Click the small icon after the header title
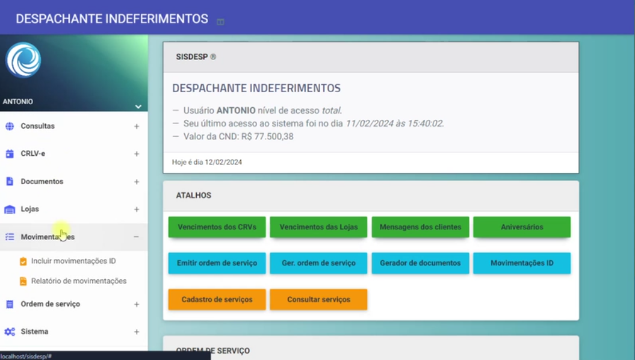The image size is (635, 360). point(220,22)
